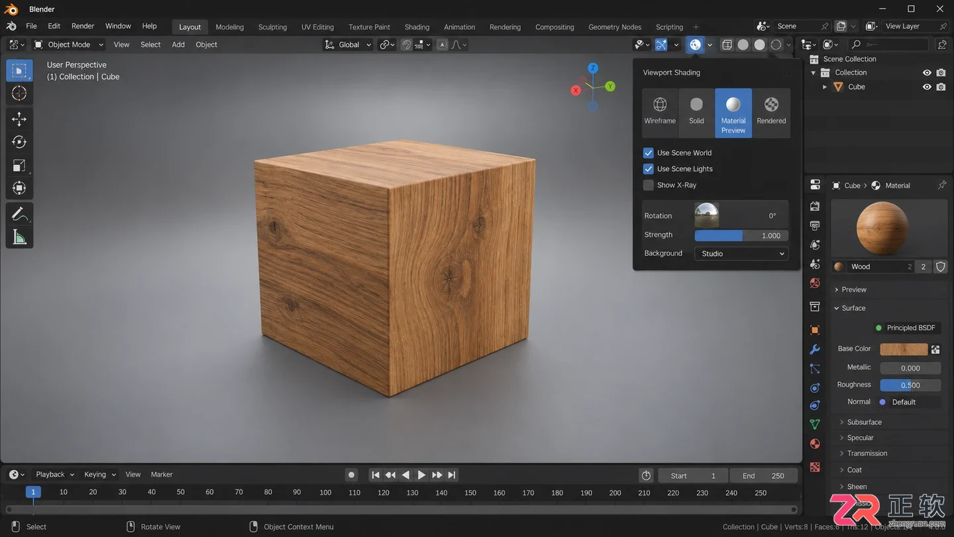Select Material Preview shading mode
954x537 pixels.
pos(733,113)
